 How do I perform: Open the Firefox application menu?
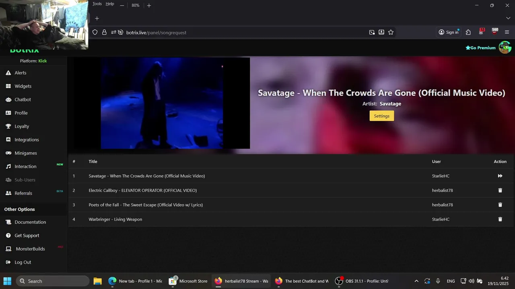507,32
